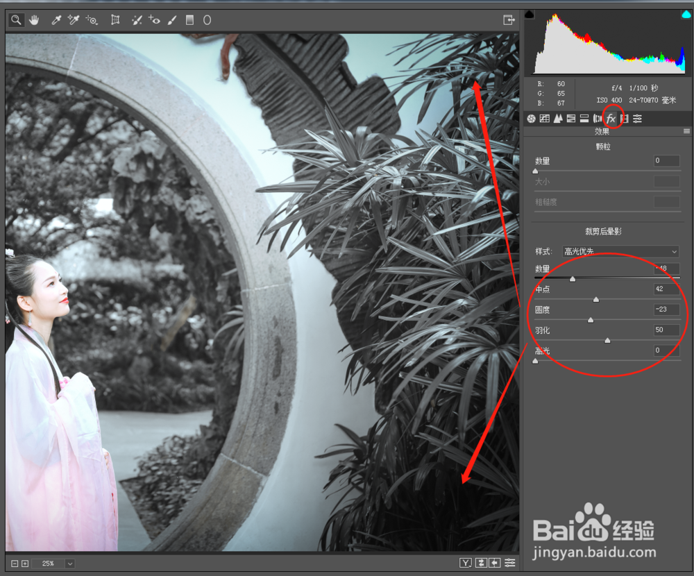Click the f/4 1/100 秒 exposure text
The width and height of the screenshot is (694, 576).
pyautogui.click(x=635, y=88)
